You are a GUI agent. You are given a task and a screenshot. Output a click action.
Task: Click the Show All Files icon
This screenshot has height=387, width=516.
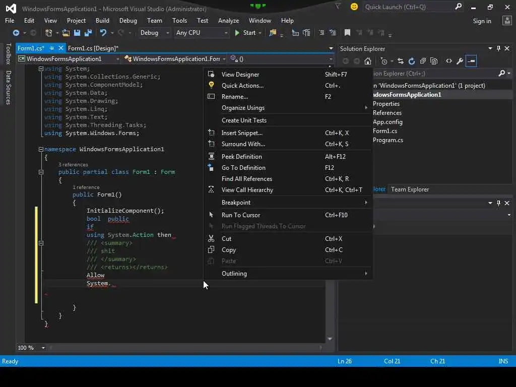pos(434,61)
